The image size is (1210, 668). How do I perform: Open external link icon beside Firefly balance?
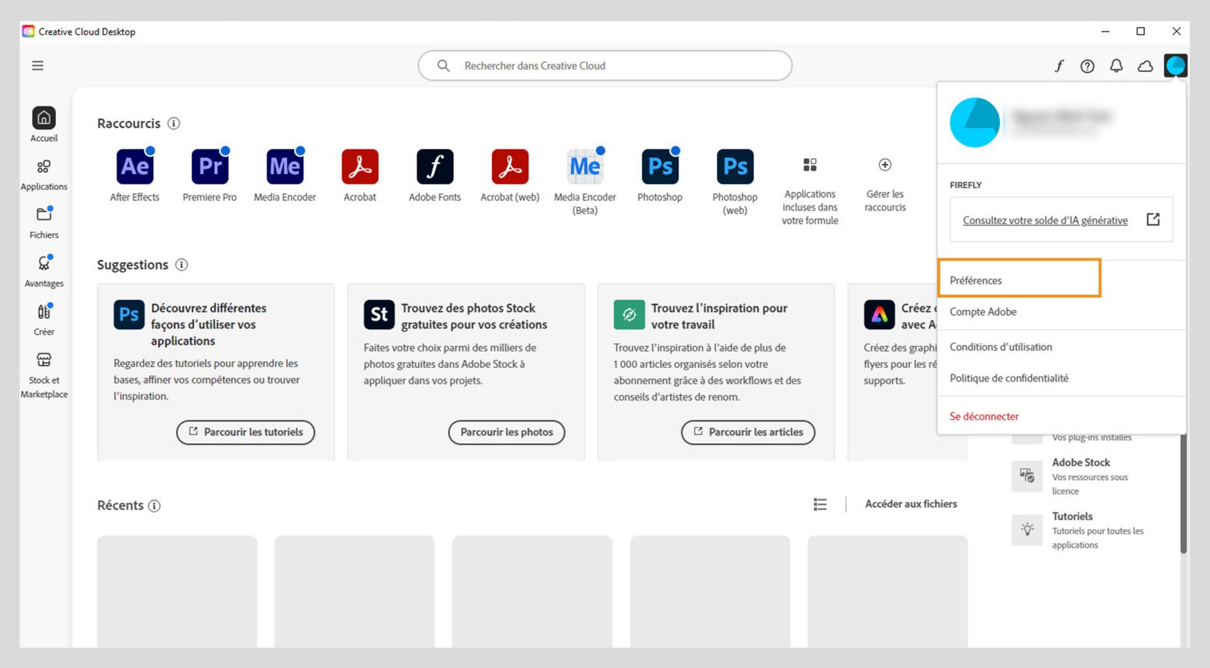click(x=1153, y=219)
